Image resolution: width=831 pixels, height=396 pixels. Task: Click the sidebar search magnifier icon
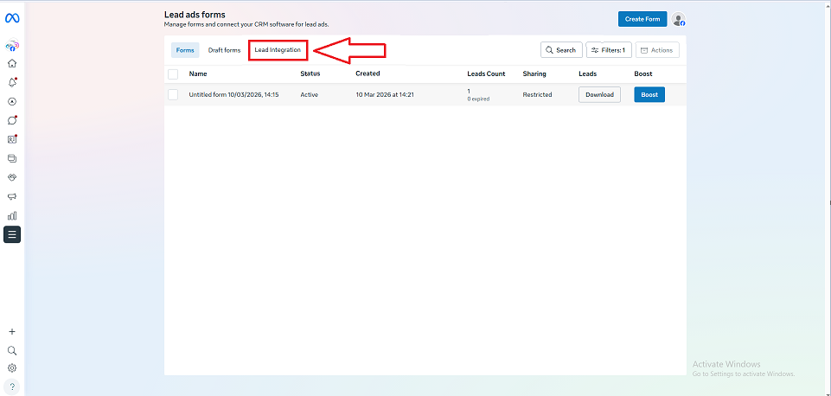click(x=12, y=351)
